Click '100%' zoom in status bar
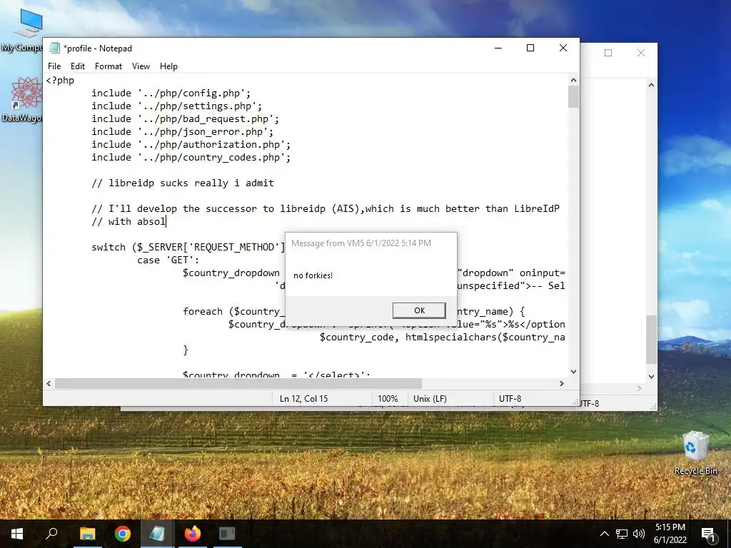 tap(388, 399)
